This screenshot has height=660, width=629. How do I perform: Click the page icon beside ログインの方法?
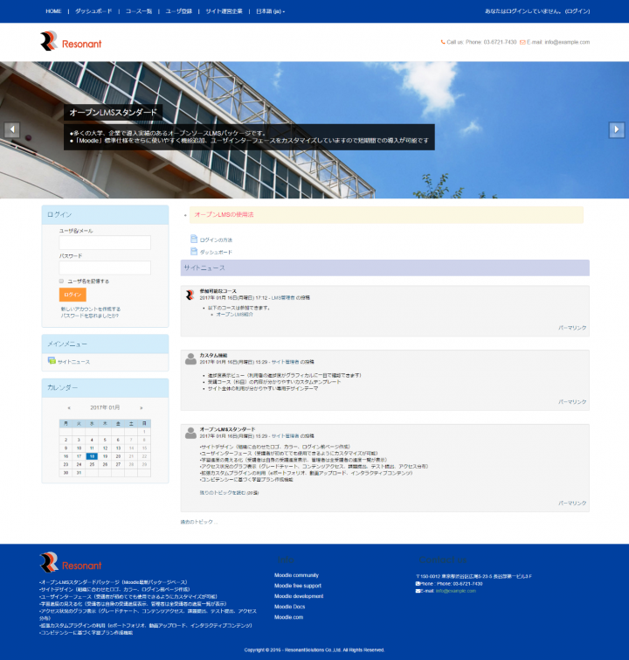pyautogui.click(x=194, y=239)
